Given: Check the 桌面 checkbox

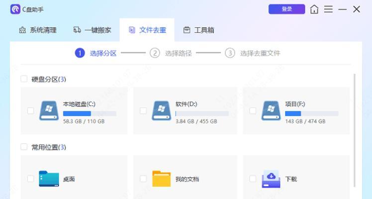Looking at the screenshot, I should tap(31, 179).
